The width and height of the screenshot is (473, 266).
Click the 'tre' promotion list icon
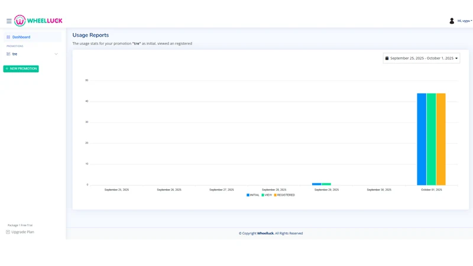8,54
